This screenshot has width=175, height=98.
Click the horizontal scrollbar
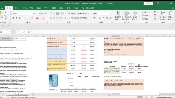click(x=139, y=94)
